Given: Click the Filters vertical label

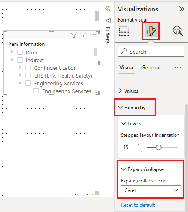Looking at the screenshot, I should [x=108, y=35].
